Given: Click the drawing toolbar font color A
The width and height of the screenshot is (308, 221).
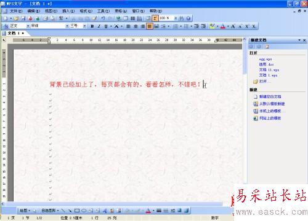Looking at the screenshot, I should click(148, 211).
